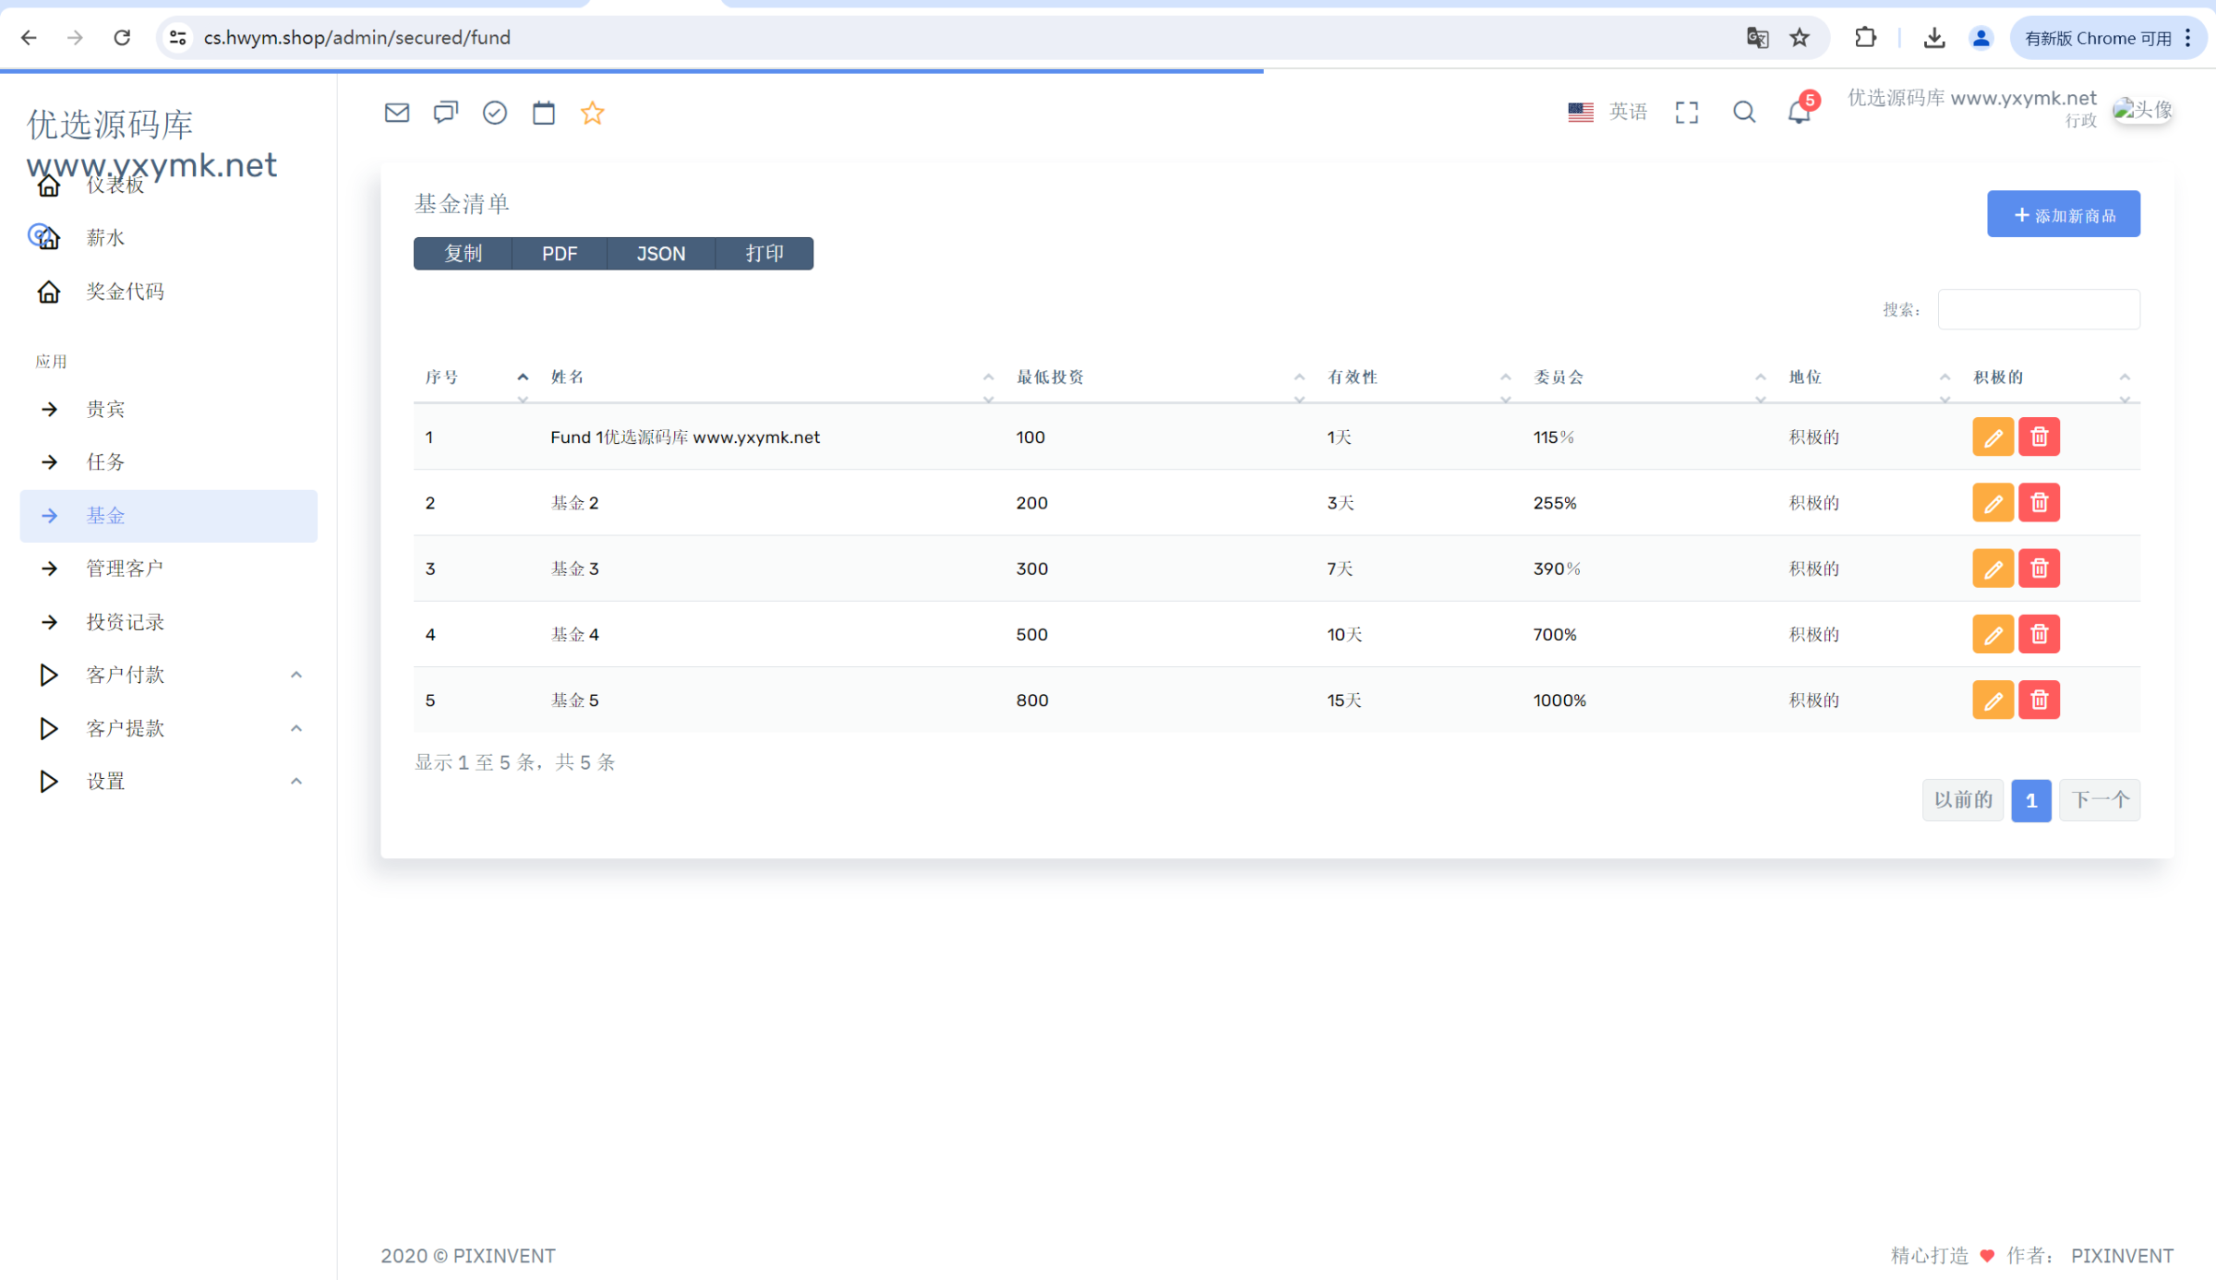Click the chat bubbles icon
This screenshot has width=2216, height=1280.
445,113
